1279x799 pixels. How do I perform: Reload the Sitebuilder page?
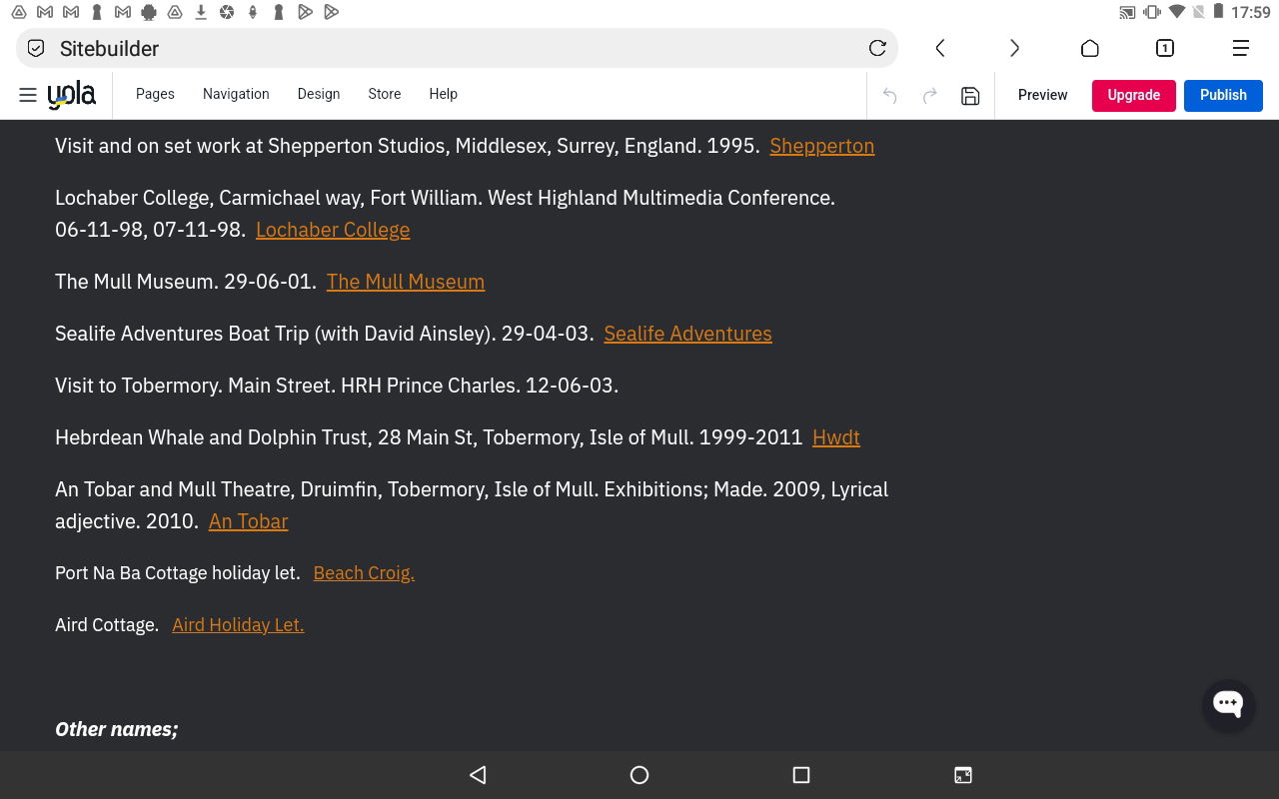coord(877,48)
